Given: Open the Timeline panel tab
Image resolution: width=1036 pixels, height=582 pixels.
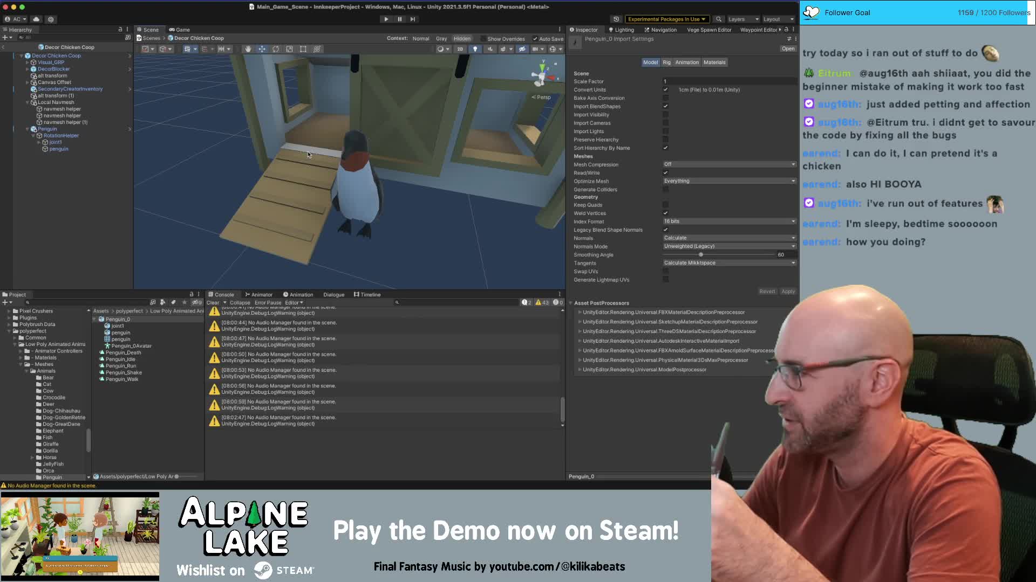Looking at the screenshot, I should (x=367, y=295).
